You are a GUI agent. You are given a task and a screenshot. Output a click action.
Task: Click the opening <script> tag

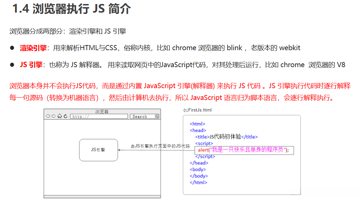coord(204,143)
